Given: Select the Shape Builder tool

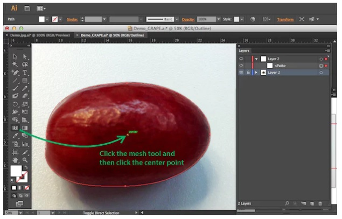Looking at the screenshot, I should tap(15, 119).
